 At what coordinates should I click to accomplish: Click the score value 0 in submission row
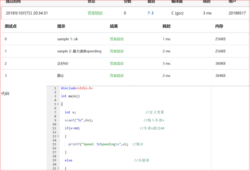pyautogui.click(x=125, y=13)
